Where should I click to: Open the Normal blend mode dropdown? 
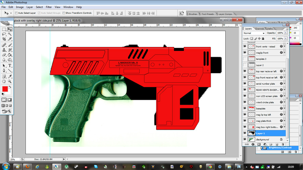(254, 33)
